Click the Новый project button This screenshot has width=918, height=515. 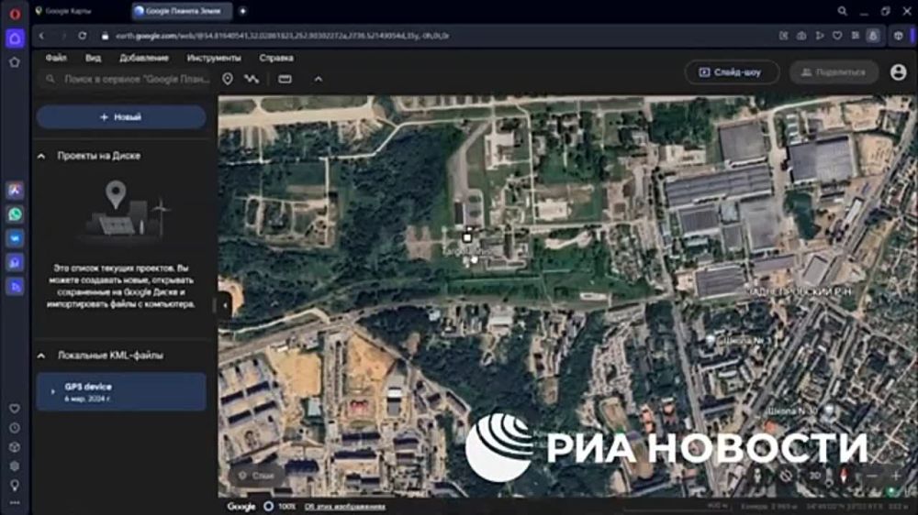121,117
